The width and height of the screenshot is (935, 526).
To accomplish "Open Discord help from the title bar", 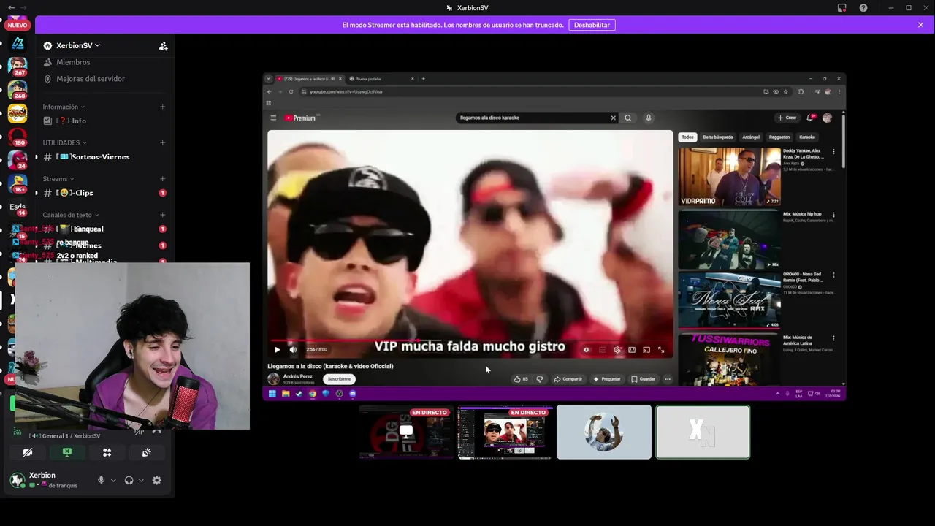I will click(863, 7).
